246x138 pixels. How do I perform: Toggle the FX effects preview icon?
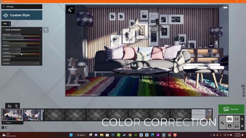[70, 10]
